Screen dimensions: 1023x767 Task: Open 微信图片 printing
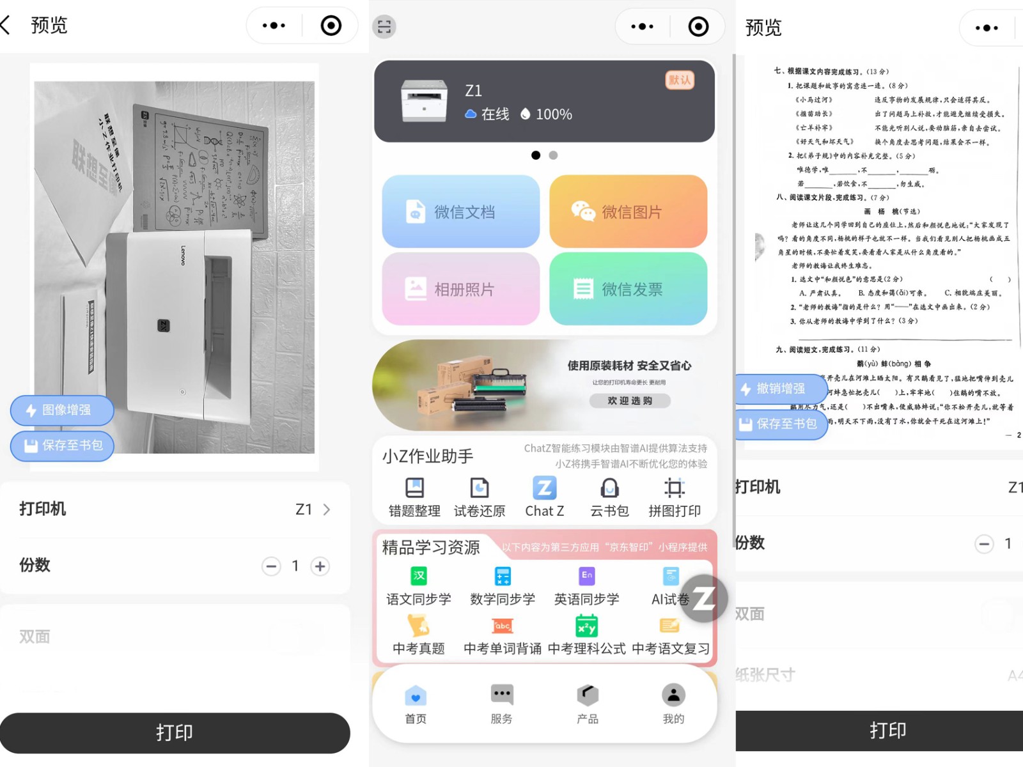click(x=628, y=212)
